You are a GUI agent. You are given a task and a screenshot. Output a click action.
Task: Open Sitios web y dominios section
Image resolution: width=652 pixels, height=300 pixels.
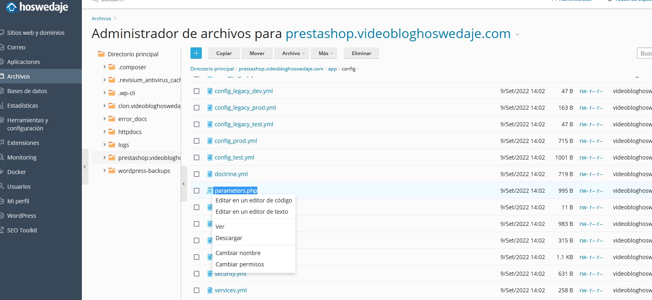(x=36, y=33)
